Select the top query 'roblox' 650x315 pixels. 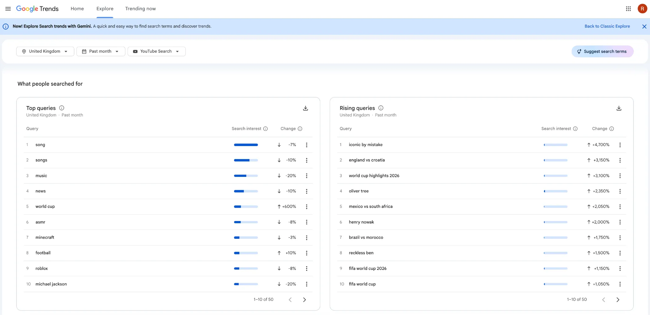pyautogui.click(x=42, y=268)
